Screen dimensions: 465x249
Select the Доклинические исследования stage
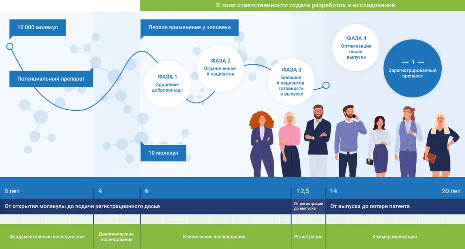pos(116,237)
